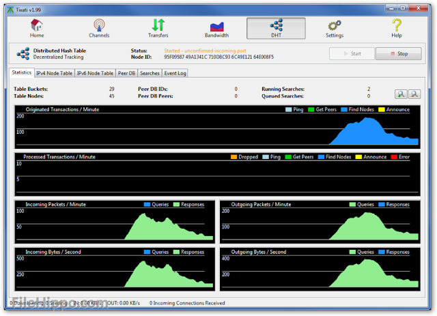Minimize the Tixati window
This screenshot has height=316, width=437.
(391, 8)
